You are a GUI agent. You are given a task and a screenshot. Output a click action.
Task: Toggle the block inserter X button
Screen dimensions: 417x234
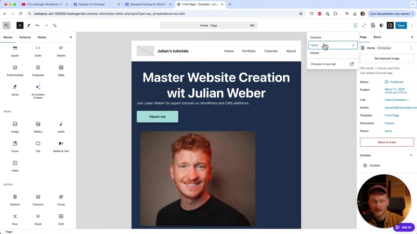pos(20,25)
